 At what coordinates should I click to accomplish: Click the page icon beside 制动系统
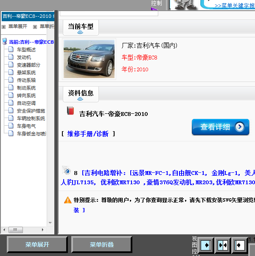(11, 87)
